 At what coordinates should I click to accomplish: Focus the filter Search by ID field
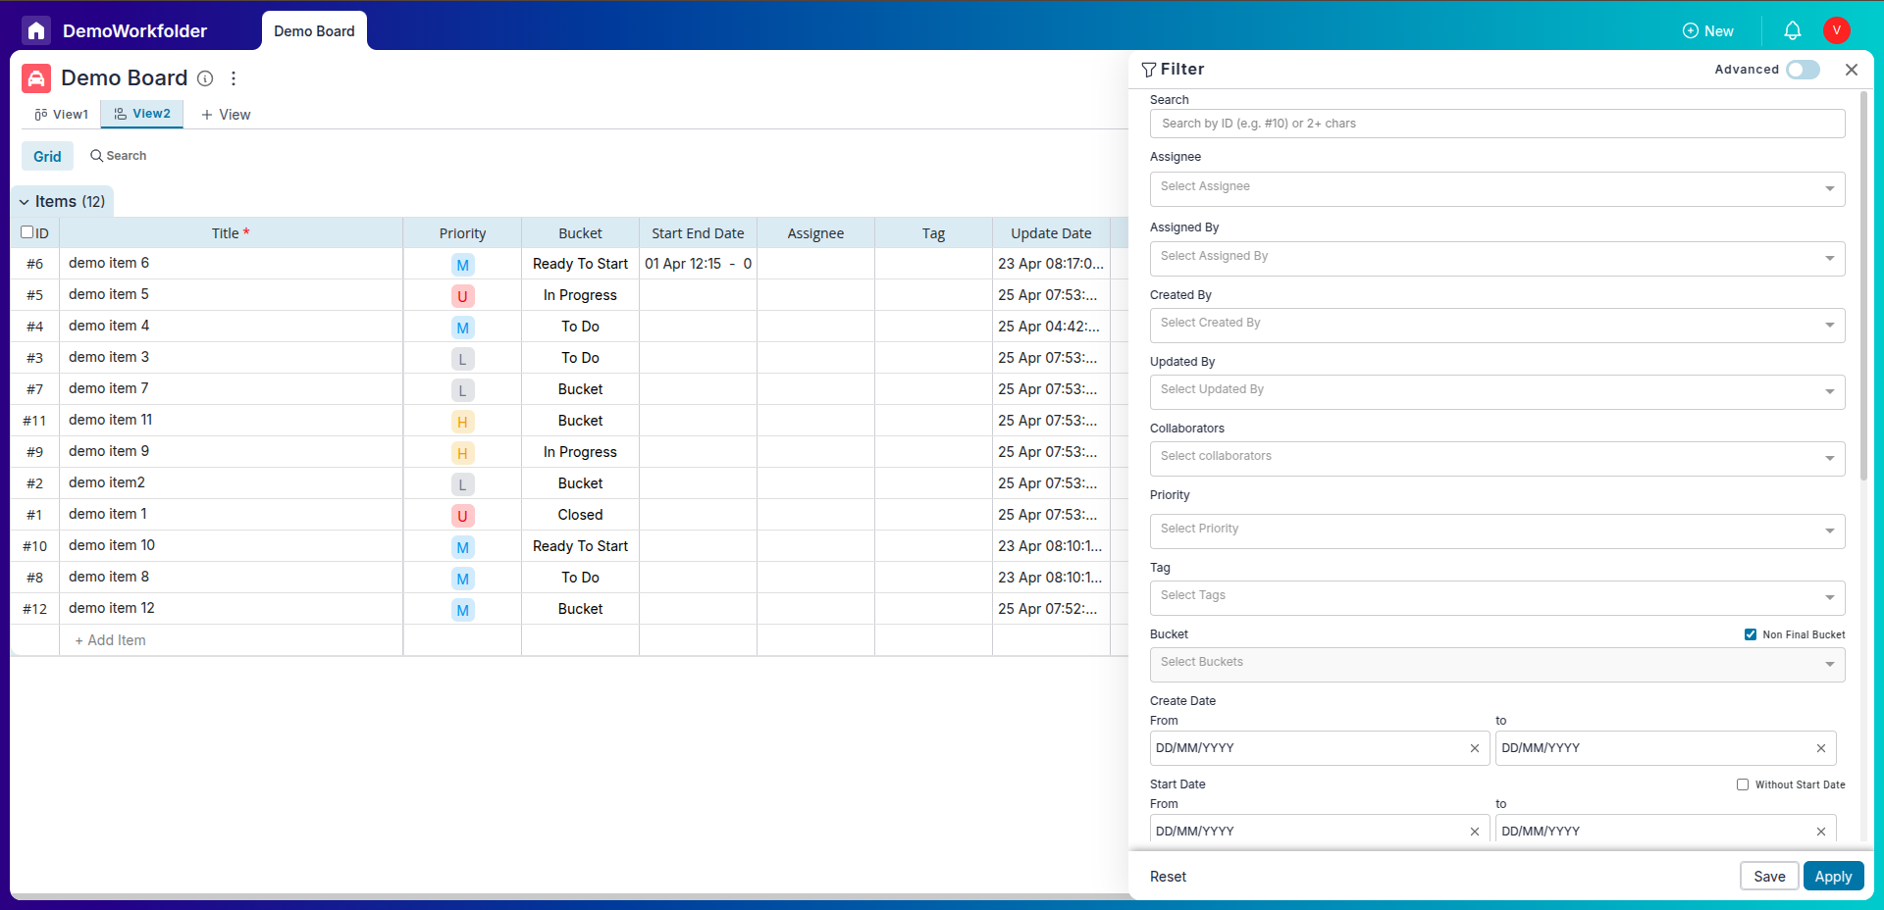point(1497,124)
